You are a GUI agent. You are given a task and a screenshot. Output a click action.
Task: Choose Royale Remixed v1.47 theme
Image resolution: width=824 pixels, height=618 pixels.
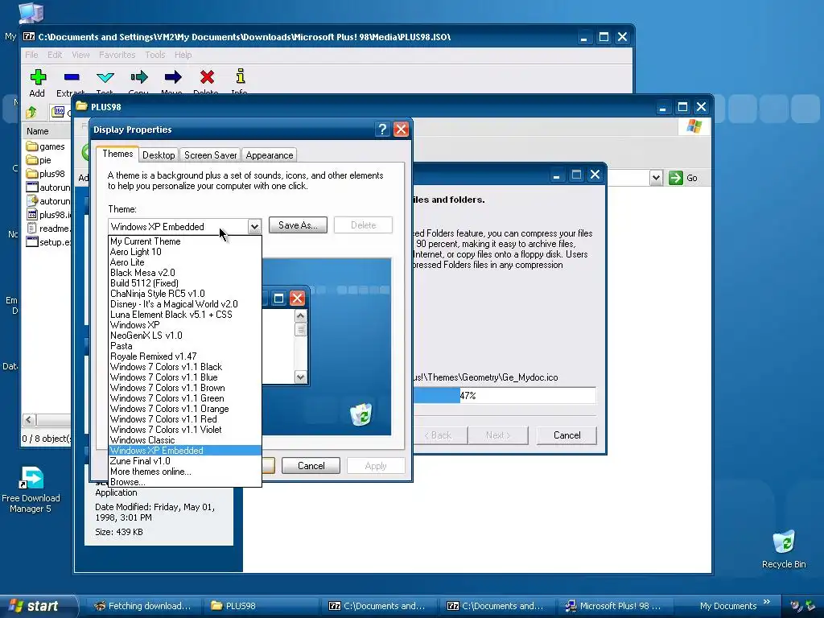[x=184, y=356]
